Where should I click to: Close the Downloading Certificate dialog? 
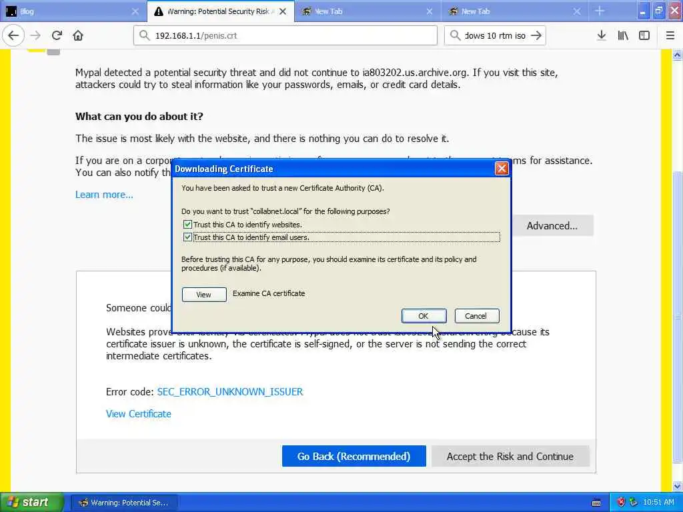(502, 169)
